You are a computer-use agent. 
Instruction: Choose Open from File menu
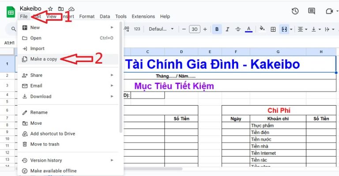(x=68, y=38)
